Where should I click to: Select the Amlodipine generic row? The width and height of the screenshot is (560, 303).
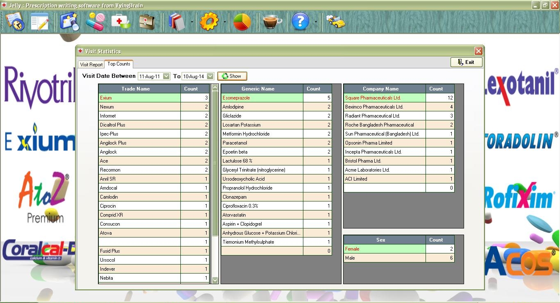click(x=276, y=107)
